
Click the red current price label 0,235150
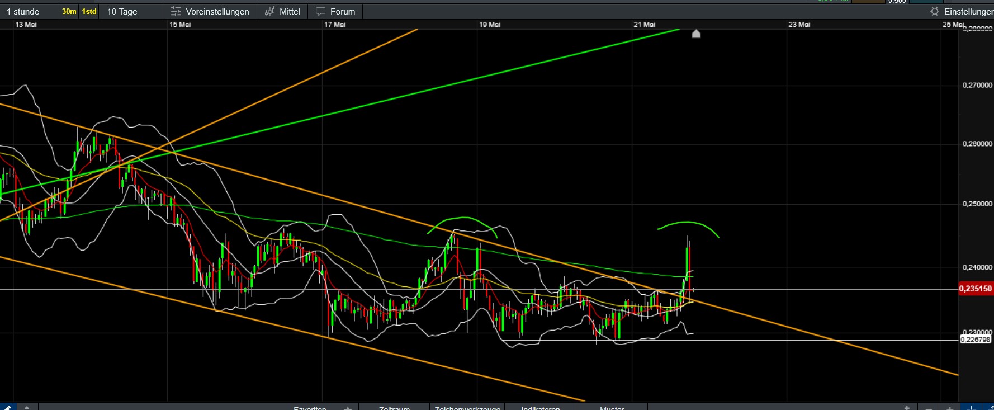click(x=976, y=289)
